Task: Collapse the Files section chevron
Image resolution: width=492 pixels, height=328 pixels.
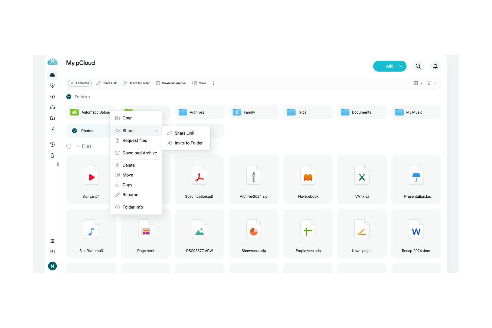Action: coord(78,146)
